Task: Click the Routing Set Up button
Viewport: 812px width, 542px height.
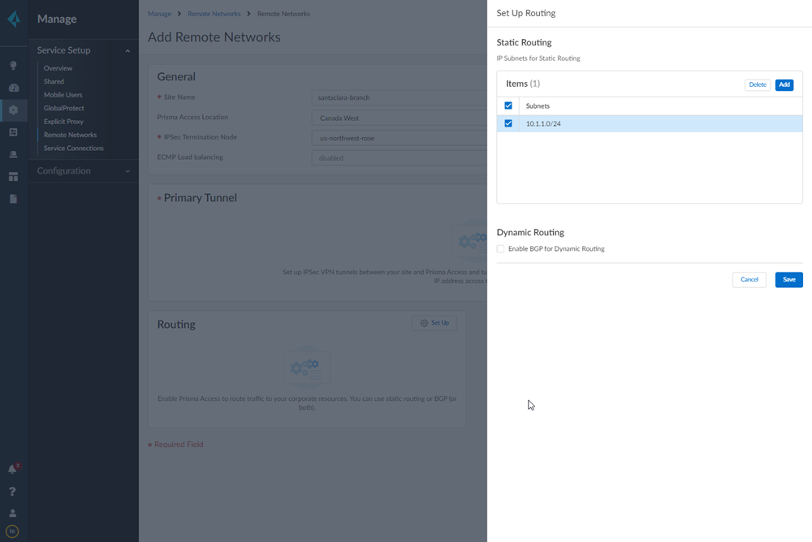Action: [x=434, y=323]
